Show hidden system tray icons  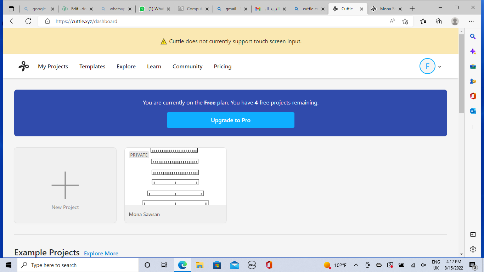click(x=356, y=265)
